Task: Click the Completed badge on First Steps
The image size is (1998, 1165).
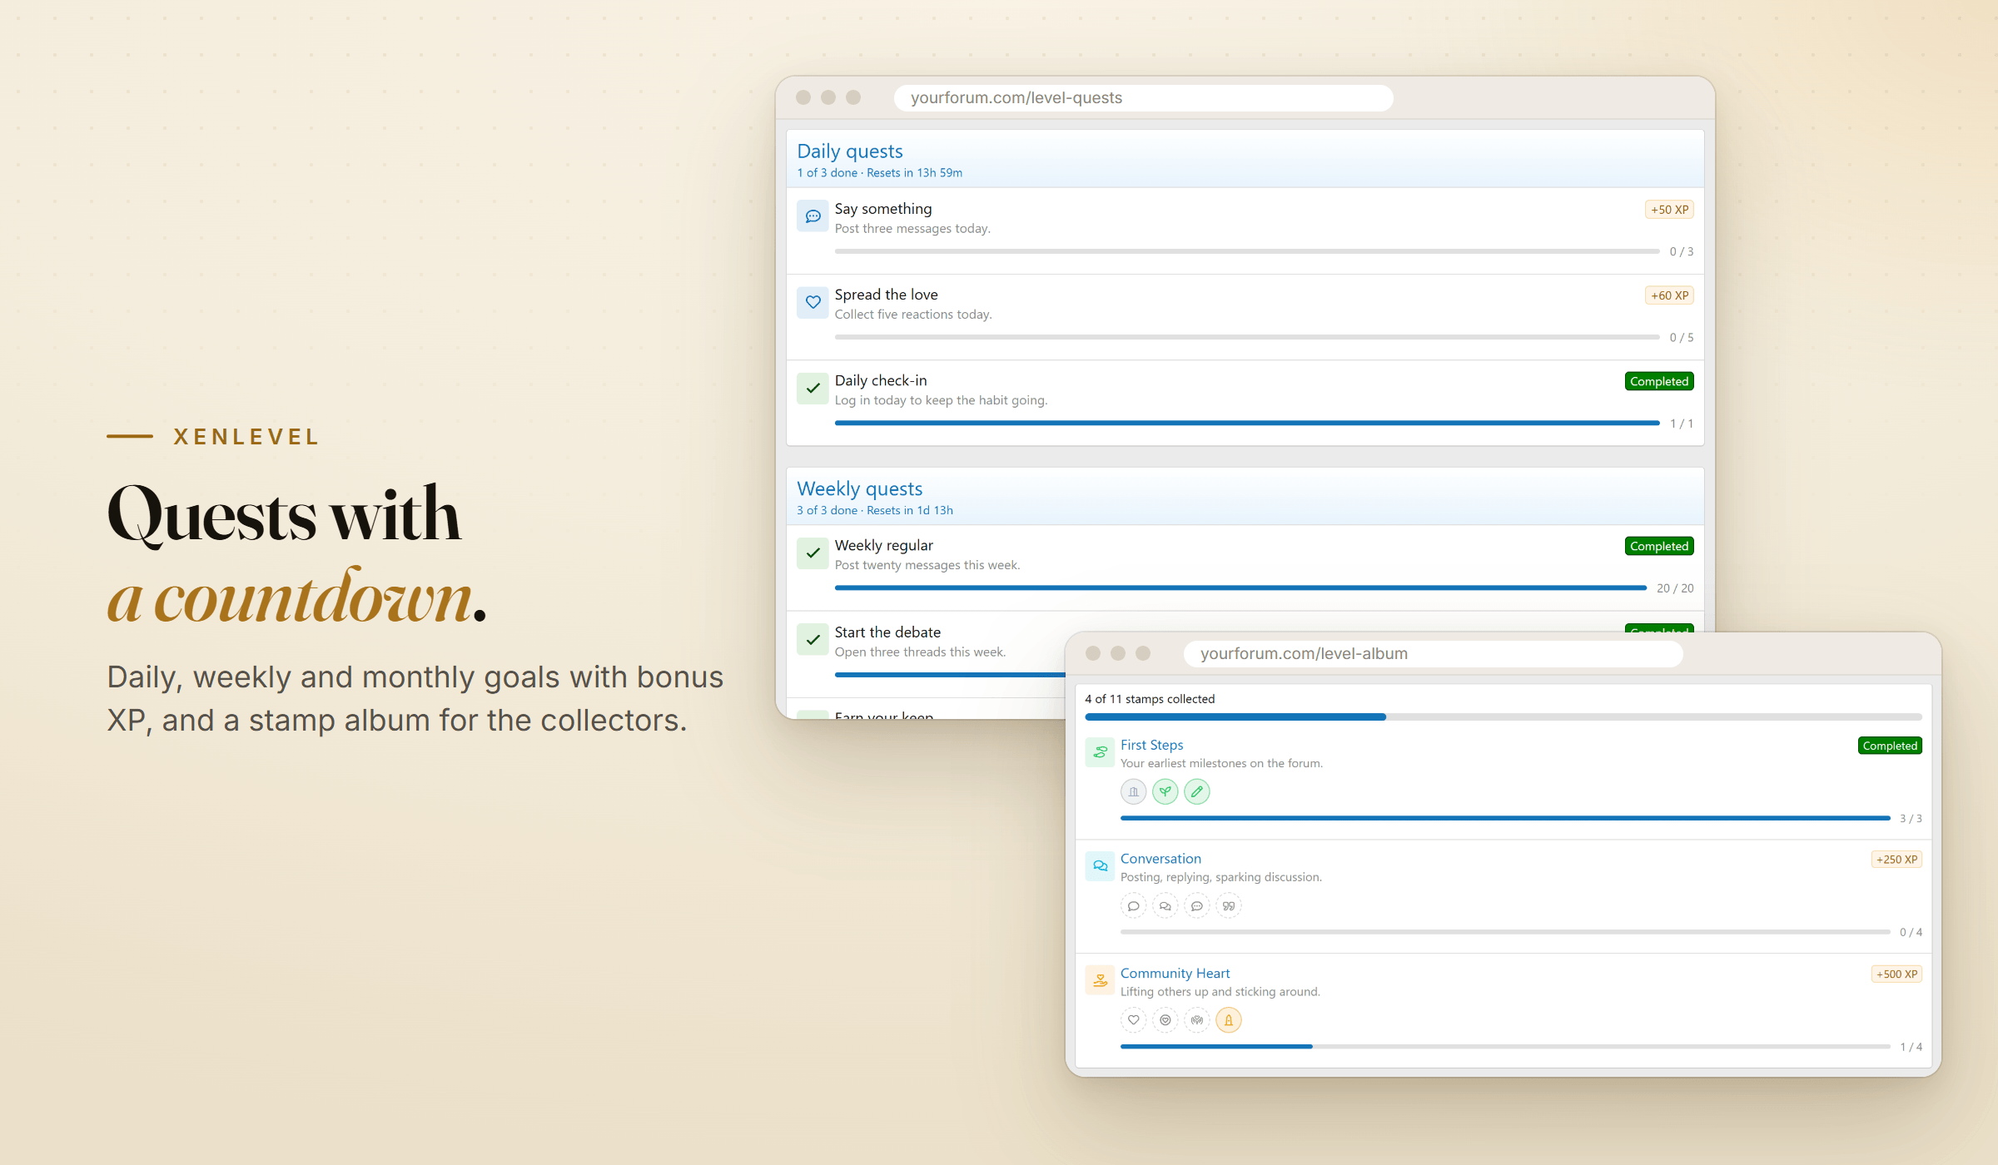Action: tap(1890, 746)
